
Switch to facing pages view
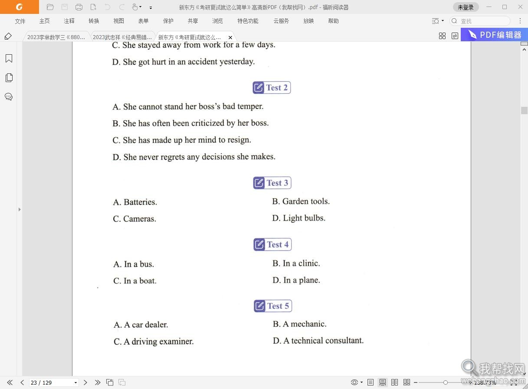click(394, 382)
